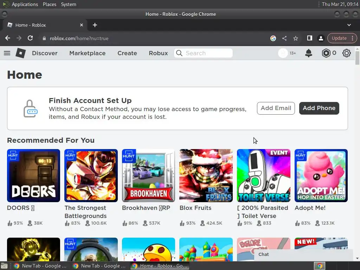Click the Roblox search field

[203, 53]
